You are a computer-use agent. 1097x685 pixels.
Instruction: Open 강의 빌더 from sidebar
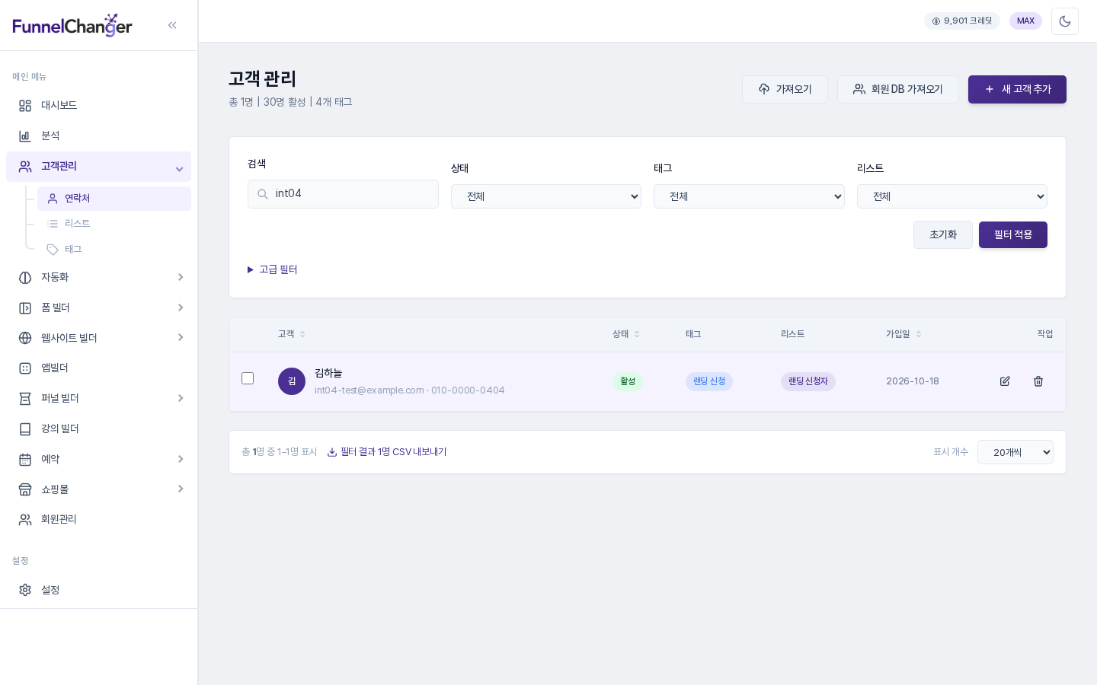pyautogui.click(x=99, y=429)
